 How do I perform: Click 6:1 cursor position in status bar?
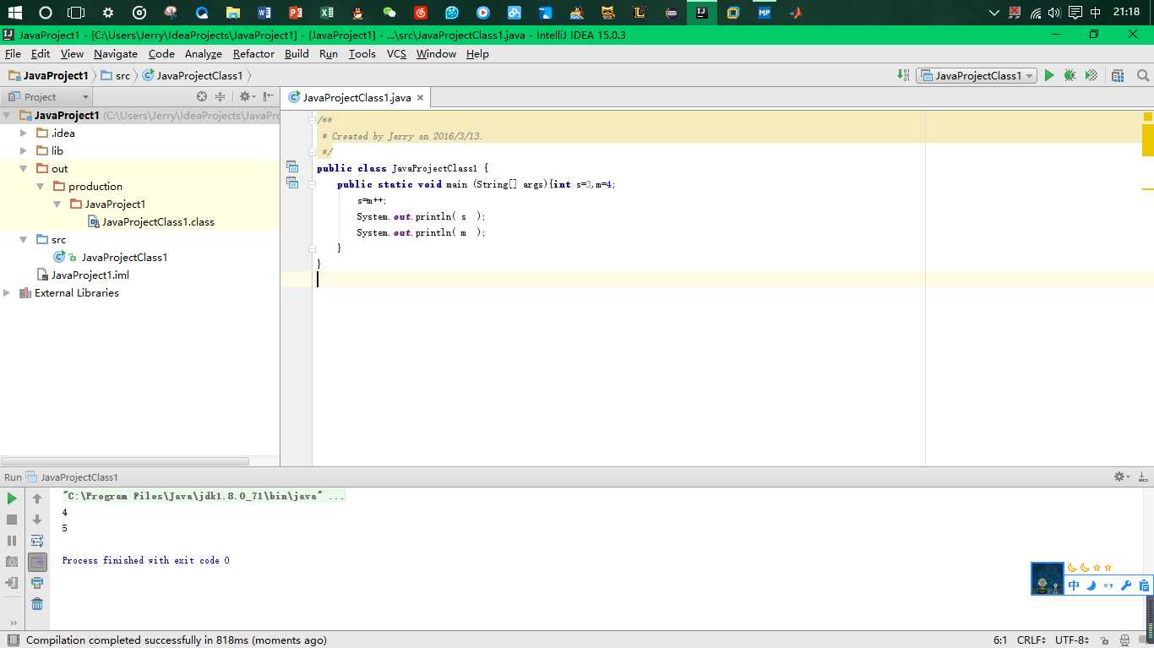[1000, 640]
